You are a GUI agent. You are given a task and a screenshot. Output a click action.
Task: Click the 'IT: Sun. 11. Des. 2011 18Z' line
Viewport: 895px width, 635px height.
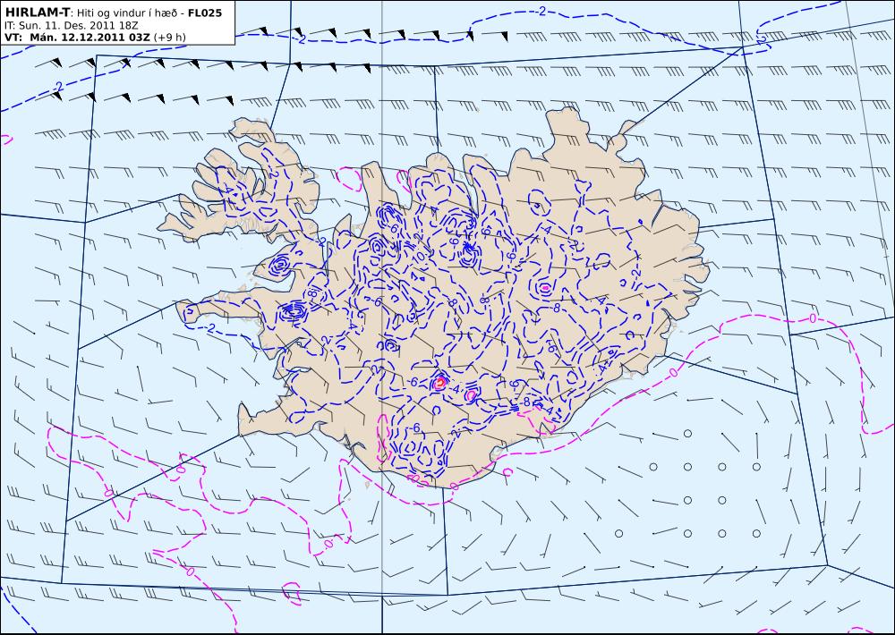coord(71,26)
